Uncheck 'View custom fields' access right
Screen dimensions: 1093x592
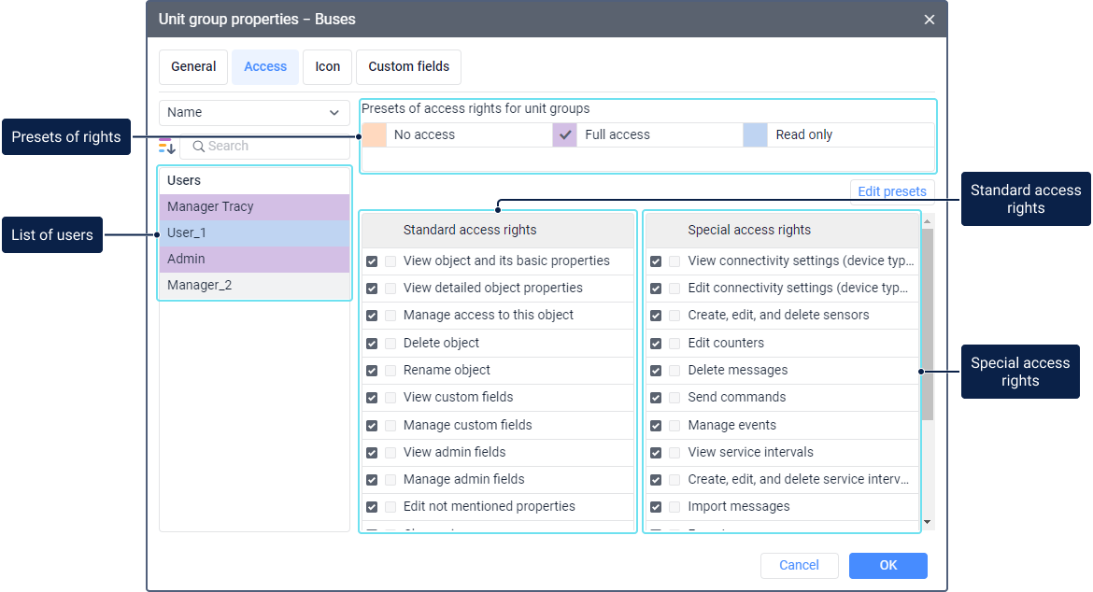pos(372,398)
